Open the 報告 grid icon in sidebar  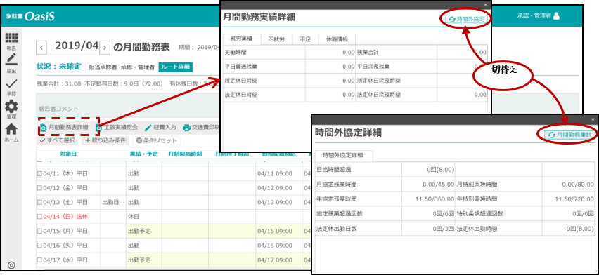(11, 39)
